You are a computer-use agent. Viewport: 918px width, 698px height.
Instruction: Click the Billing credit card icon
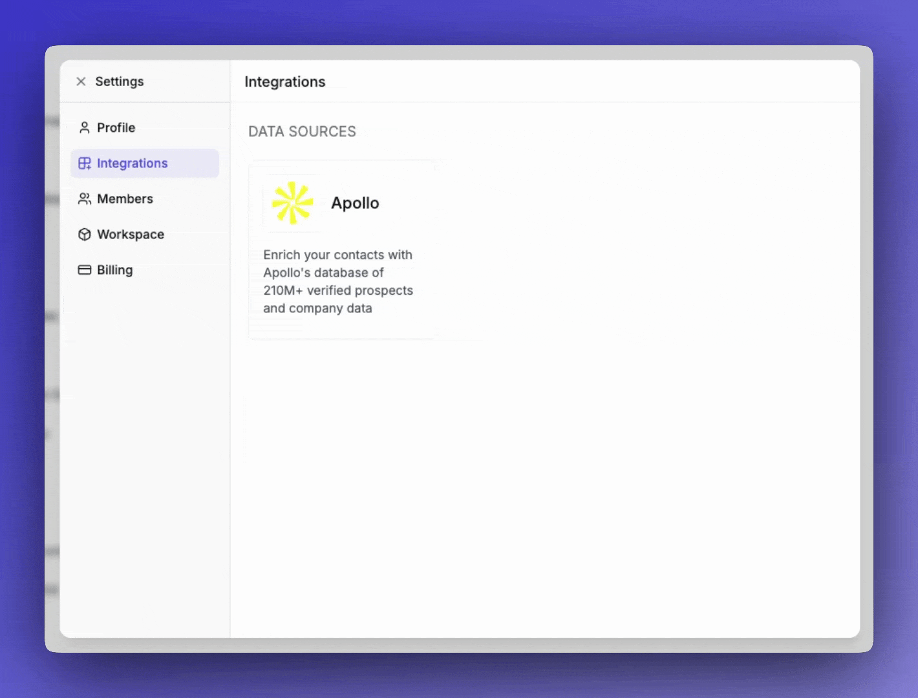pyautogui.click(x=84, y=270)
